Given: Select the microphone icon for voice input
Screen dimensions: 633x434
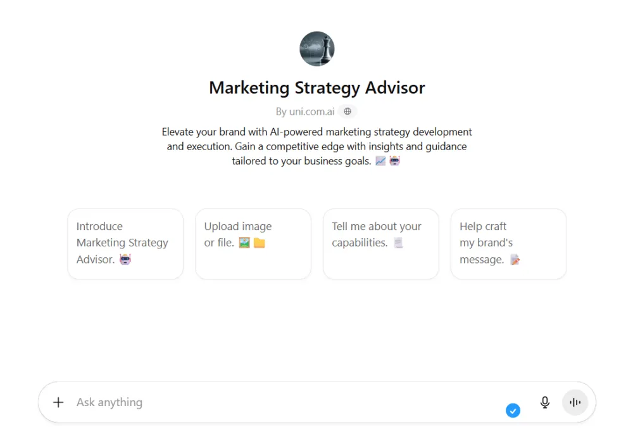Looking at the screenshot, I should (x=544, y=402).
